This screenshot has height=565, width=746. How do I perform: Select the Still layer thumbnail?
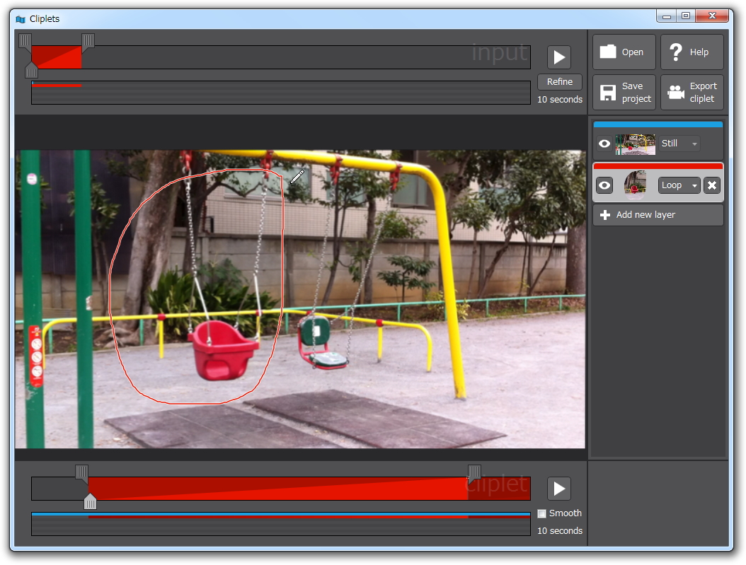[635, 144]
